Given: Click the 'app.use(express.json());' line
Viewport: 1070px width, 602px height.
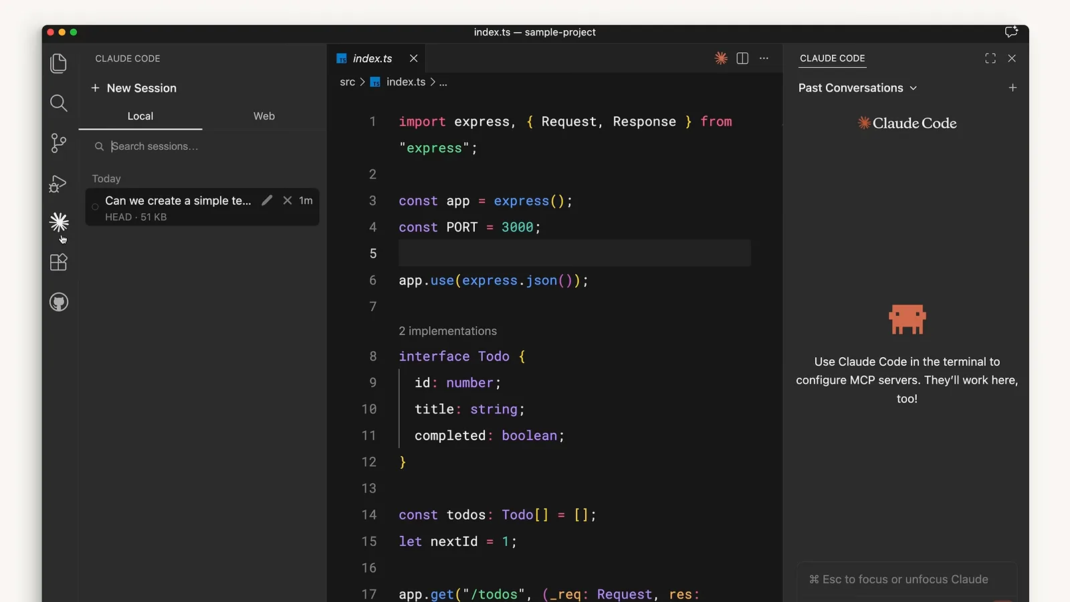Looking at the screenshot, I should coord(494,280).
